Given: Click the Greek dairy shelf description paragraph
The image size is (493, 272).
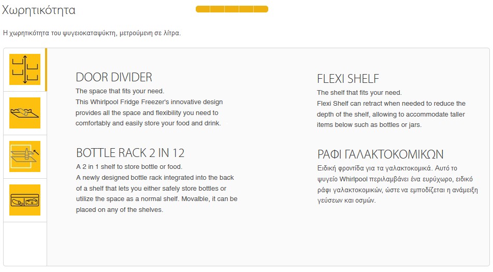Looking at the screenshot, I should pos(397,184).
